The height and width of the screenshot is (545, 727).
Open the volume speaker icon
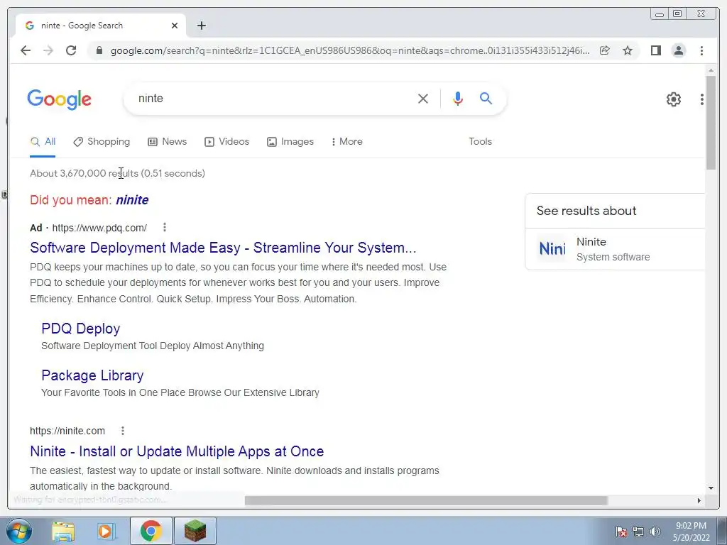click(x=655, y=532)
